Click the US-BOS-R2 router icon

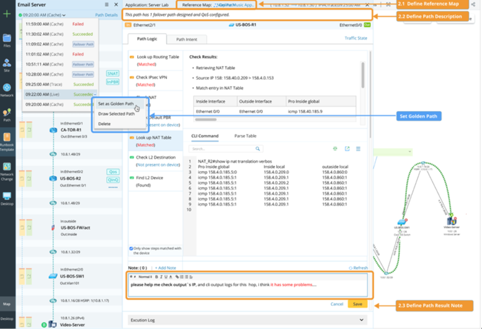point(53,179)
